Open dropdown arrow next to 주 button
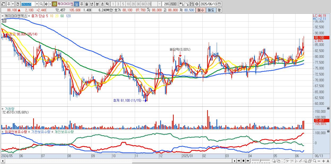 point(12,4)
